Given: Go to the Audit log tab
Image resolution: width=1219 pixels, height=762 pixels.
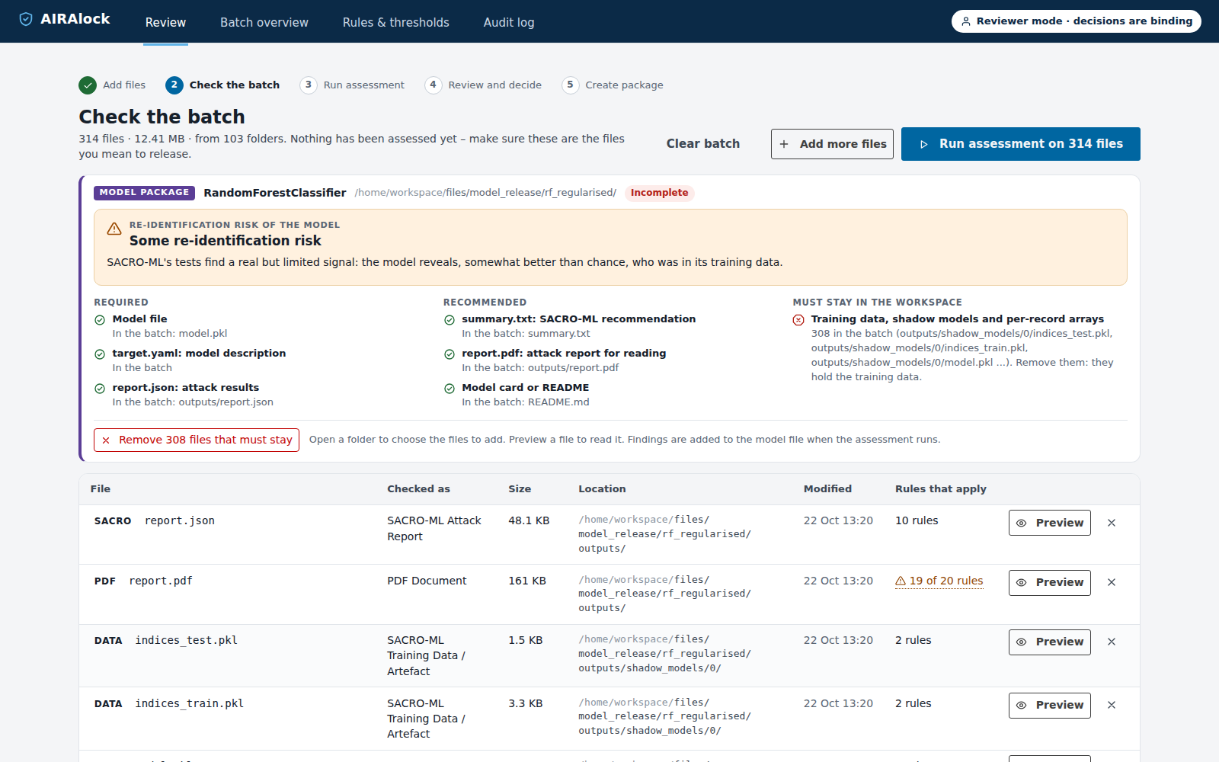Looking at the screenshot, I should [x=509, y=22].
